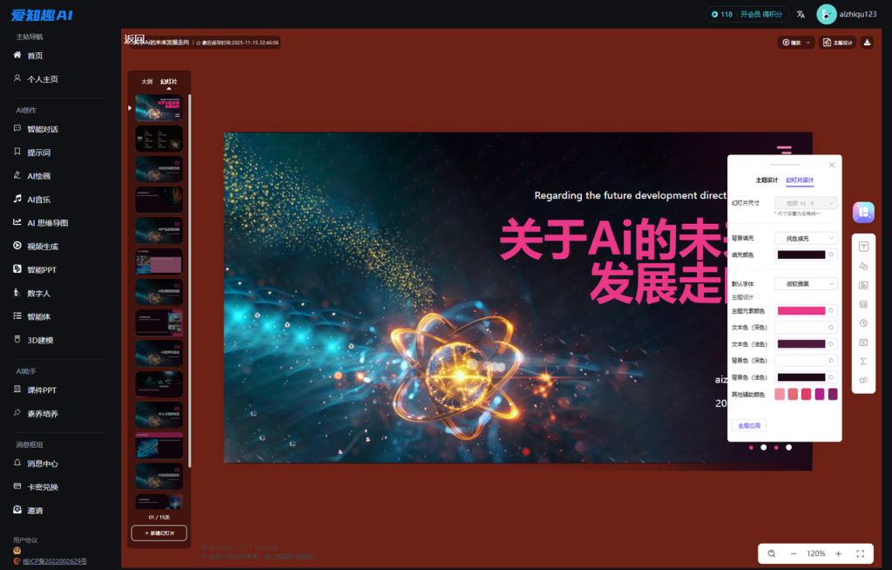Open AI绘画 drawing tool
Image resolution: width=892 pixels, height=570 pixels.
pos(38,176)
